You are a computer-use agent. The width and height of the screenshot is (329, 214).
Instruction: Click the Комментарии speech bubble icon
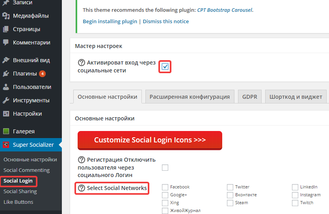pos(6,42)
